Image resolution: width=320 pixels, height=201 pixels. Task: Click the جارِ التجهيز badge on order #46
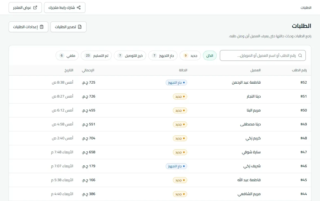click(x=176, y=166)
